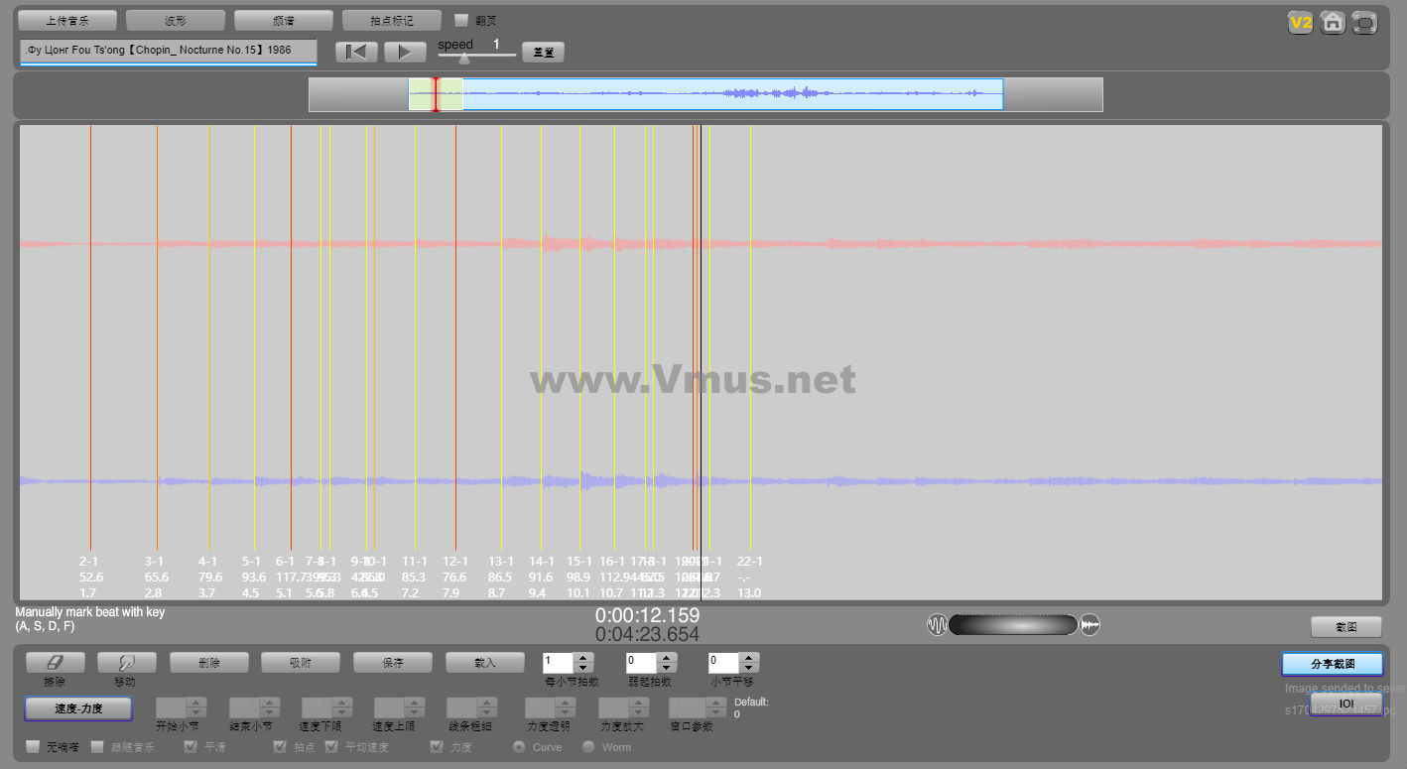Select the move (移动) tool

tap(126, 662)
